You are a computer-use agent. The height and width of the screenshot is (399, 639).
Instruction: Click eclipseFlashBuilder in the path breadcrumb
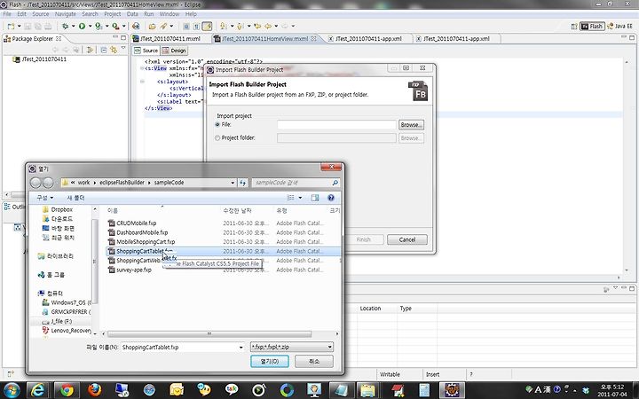(x=122, y=183)
